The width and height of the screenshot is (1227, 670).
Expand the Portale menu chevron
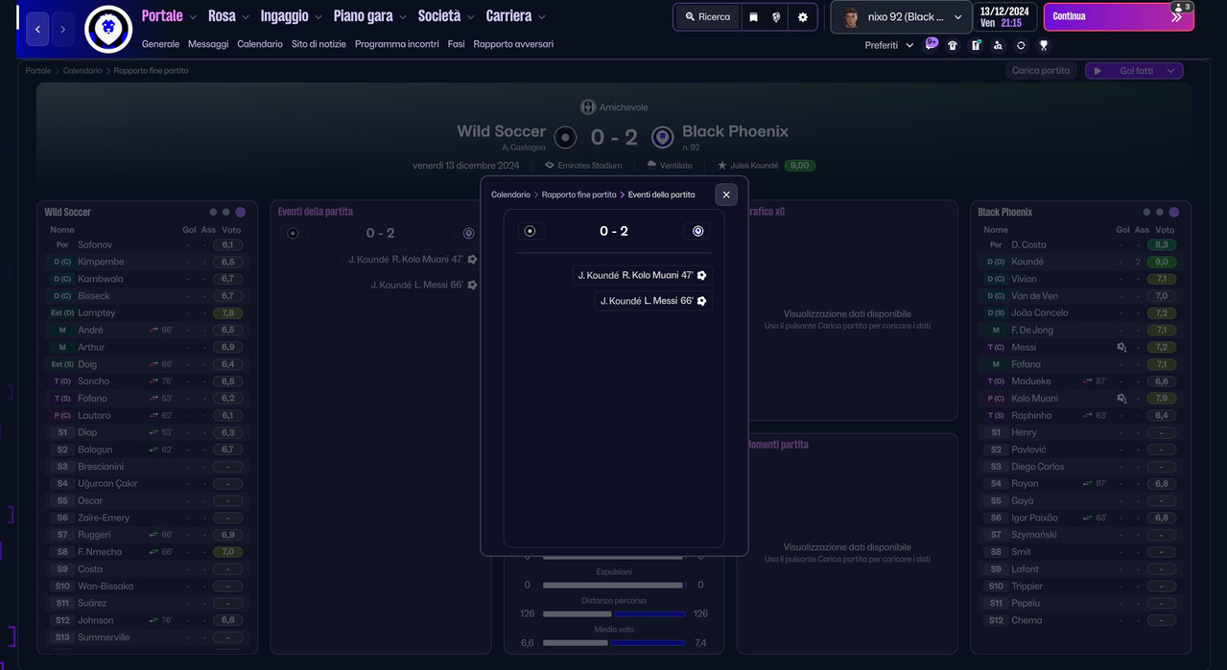click(x=193, y=17)
